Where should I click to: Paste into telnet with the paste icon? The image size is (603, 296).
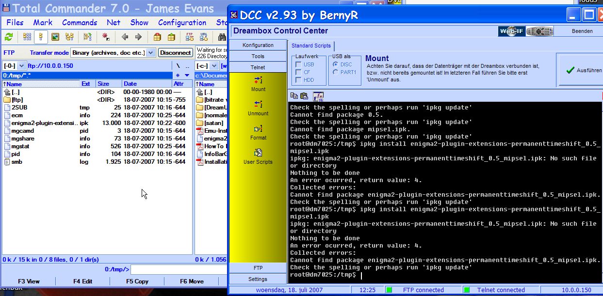click(304, 96)
